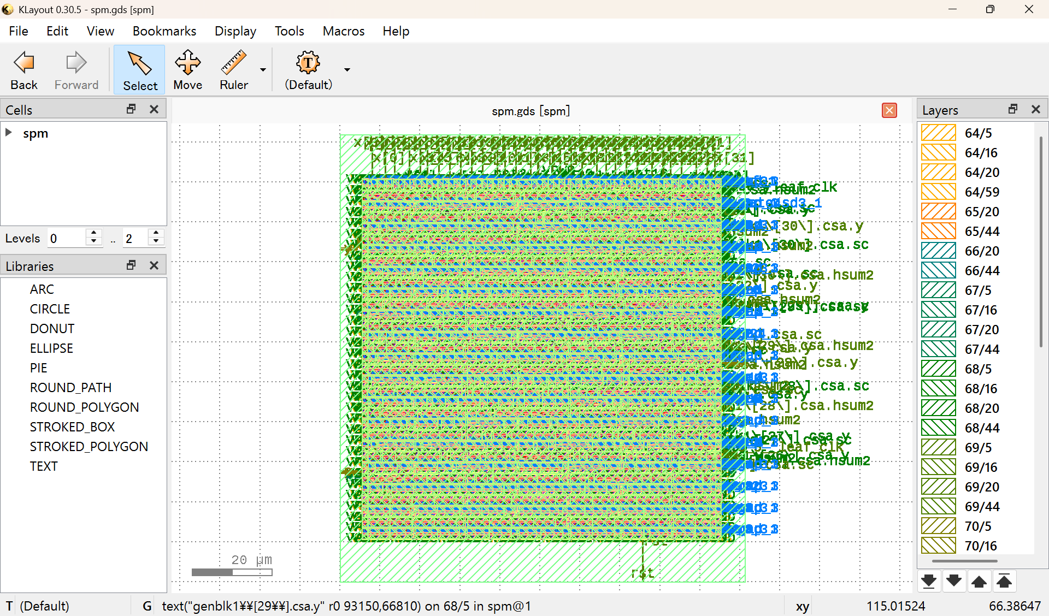The image size is (1049, 616).
Task: Select the ROUND_POLYGON library item
Action: pyautogui.click(x=84, y=407)
